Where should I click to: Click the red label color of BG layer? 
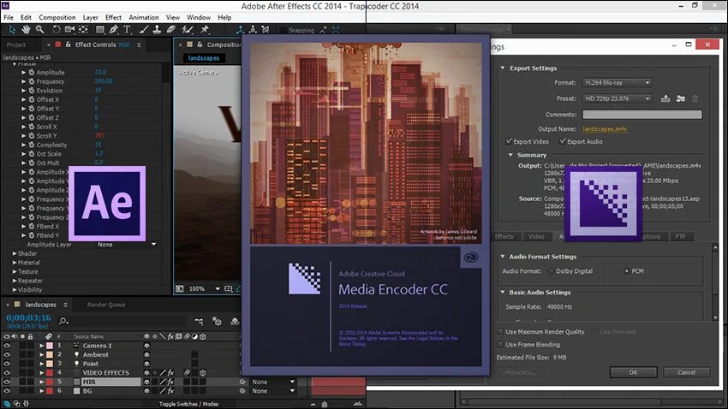point(49,391)
